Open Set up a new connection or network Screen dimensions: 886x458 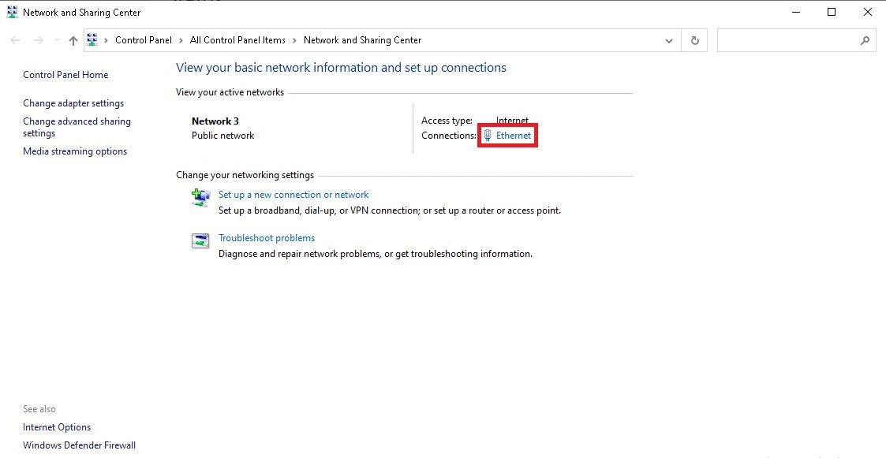coord(293,194)
